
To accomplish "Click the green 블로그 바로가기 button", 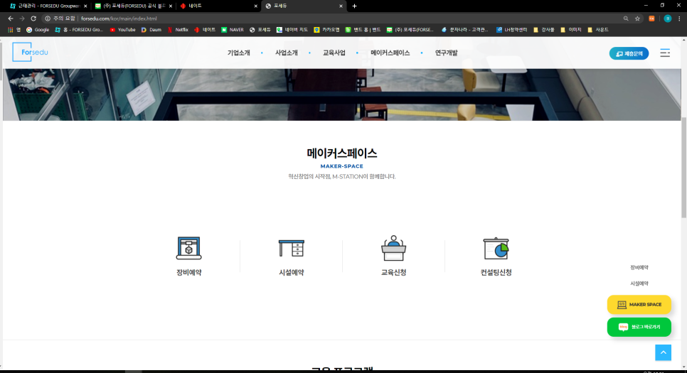I will click(639, 327).
